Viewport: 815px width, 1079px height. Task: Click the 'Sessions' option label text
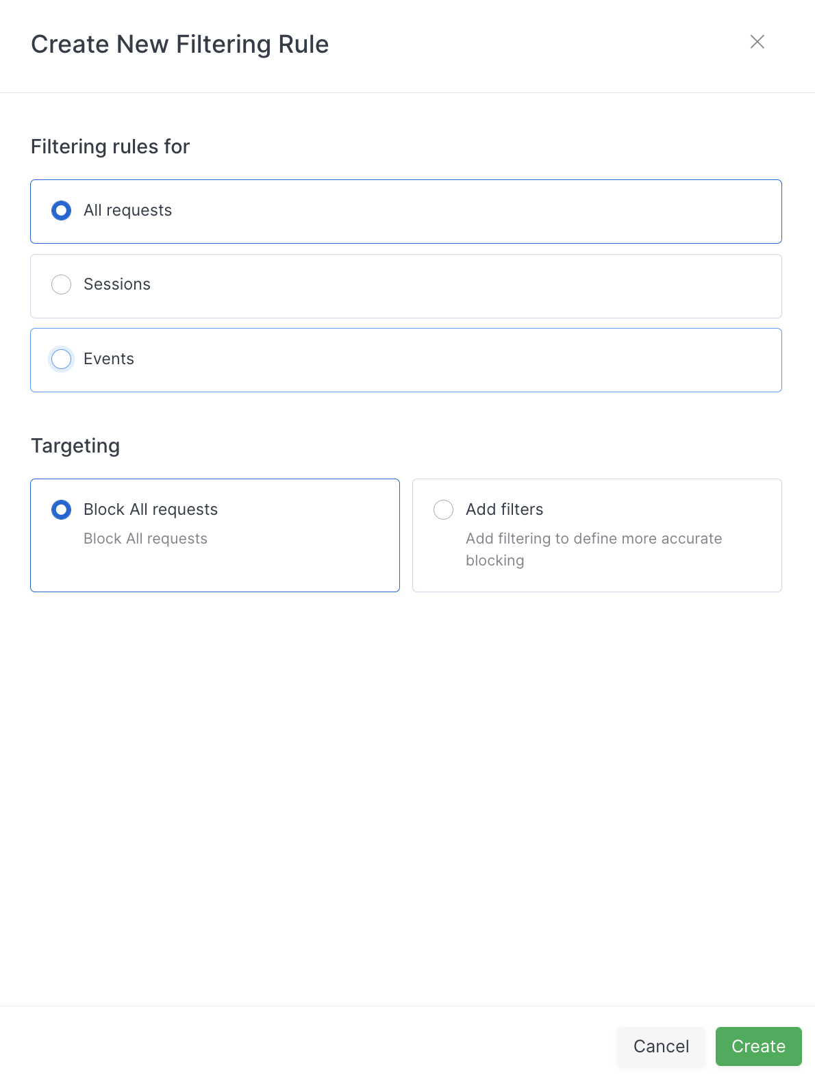click(x=117, y=284)
